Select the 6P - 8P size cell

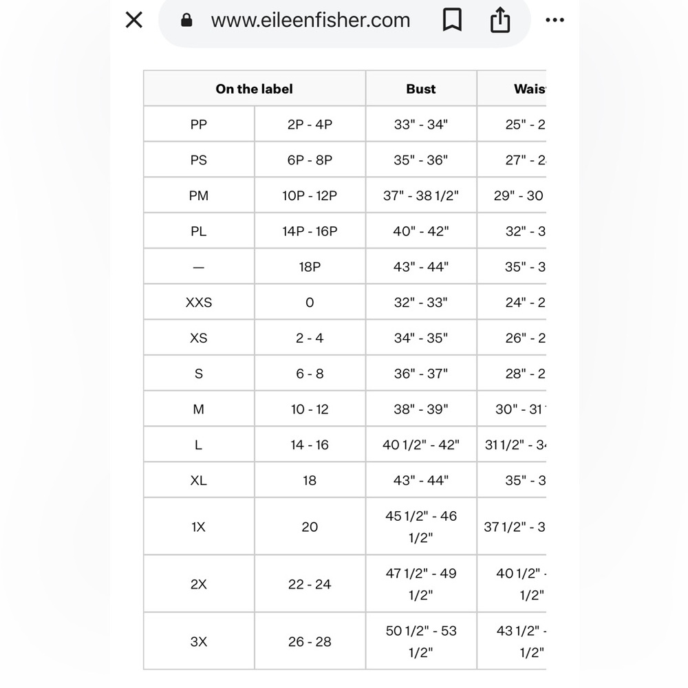coord(310,160)
